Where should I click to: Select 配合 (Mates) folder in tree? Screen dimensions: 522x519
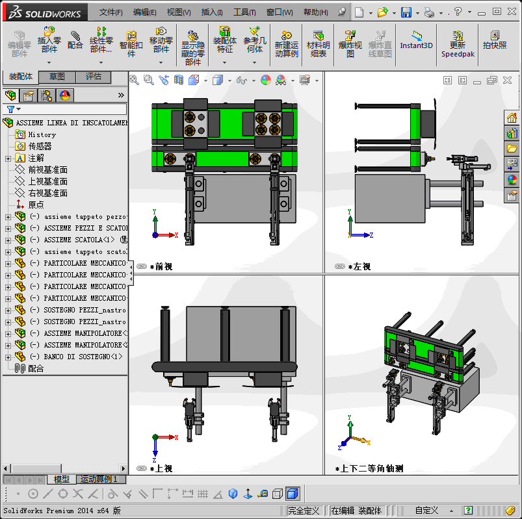click(36, 368)
